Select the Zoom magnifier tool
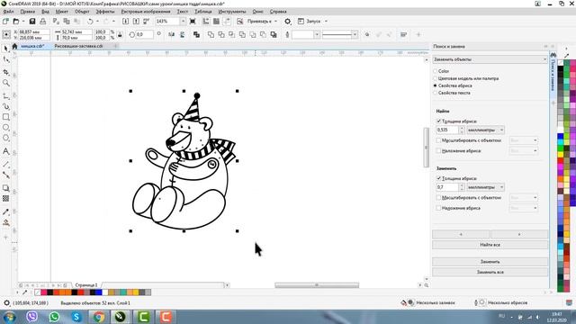 point(6,84)
